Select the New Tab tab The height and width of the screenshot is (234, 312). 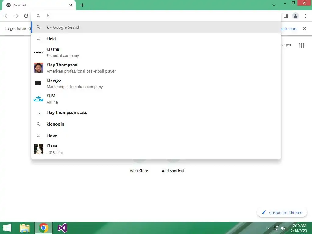tap(39, 5)
